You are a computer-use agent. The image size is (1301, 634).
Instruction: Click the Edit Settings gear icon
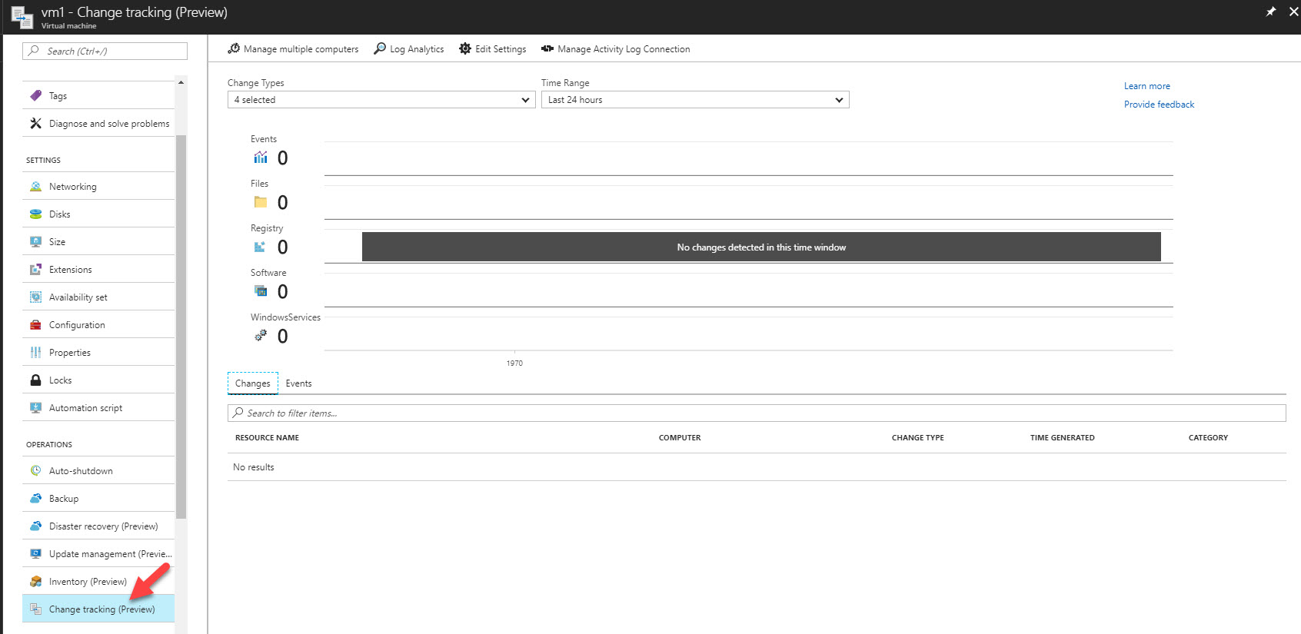(465, 48)
